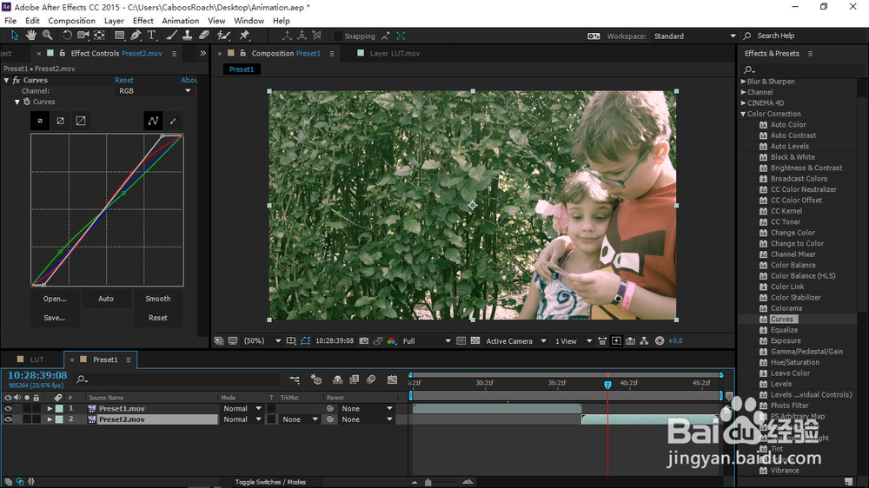Viewport: 869px width, 488px height.
Task: Choose the curve bezier edit mode icon
Action: [153, 121]
